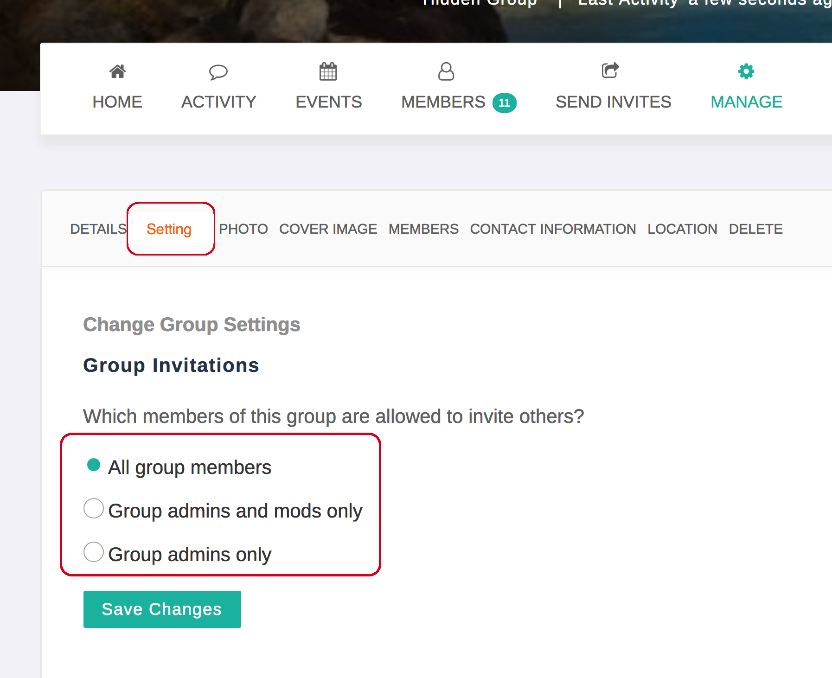Open the Details sub-tab

[98, 229]
